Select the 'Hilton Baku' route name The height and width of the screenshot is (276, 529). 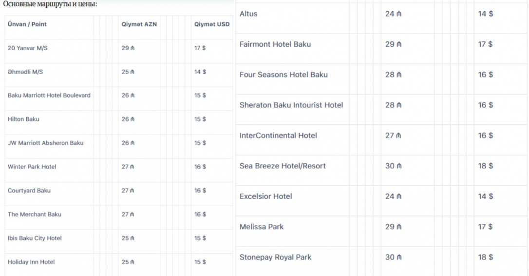point(23,119)
